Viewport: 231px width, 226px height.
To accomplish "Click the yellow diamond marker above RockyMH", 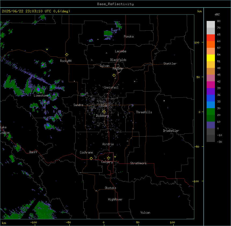I will coord(67,55).
